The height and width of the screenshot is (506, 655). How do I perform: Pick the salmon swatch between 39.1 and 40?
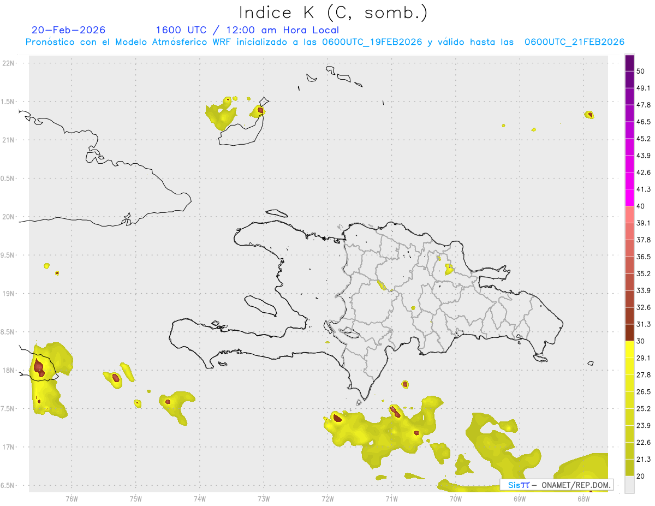[630, 215]
